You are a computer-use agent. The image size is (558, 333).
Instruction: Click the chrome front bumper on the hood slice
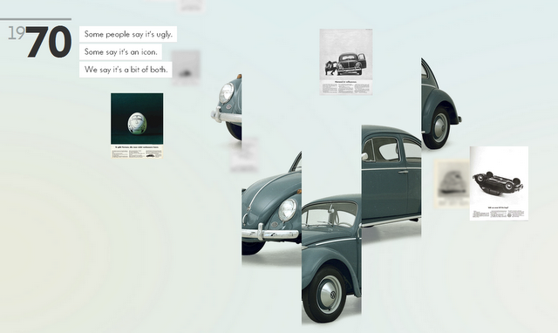[270, 234]
